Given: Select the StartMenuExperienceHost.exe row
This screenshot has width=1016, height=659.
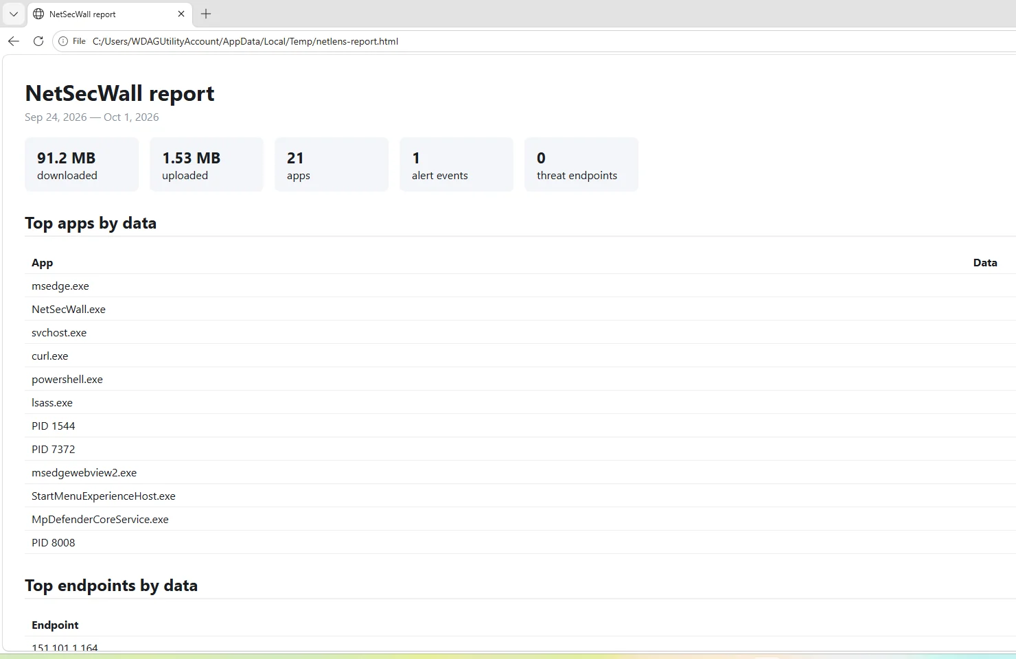Looking at the screenshot, I should point(520,496).
